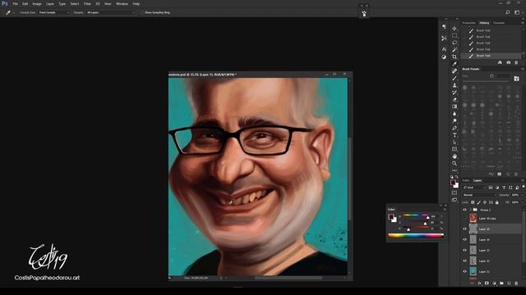Click History panel's trash icon
Screen dimensions: 526x295
(516, 62)
